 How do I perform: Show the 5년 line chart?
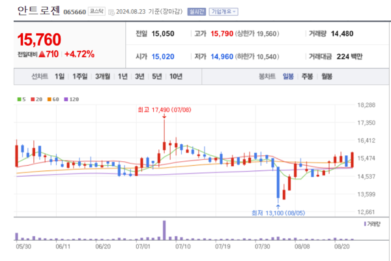157,76
